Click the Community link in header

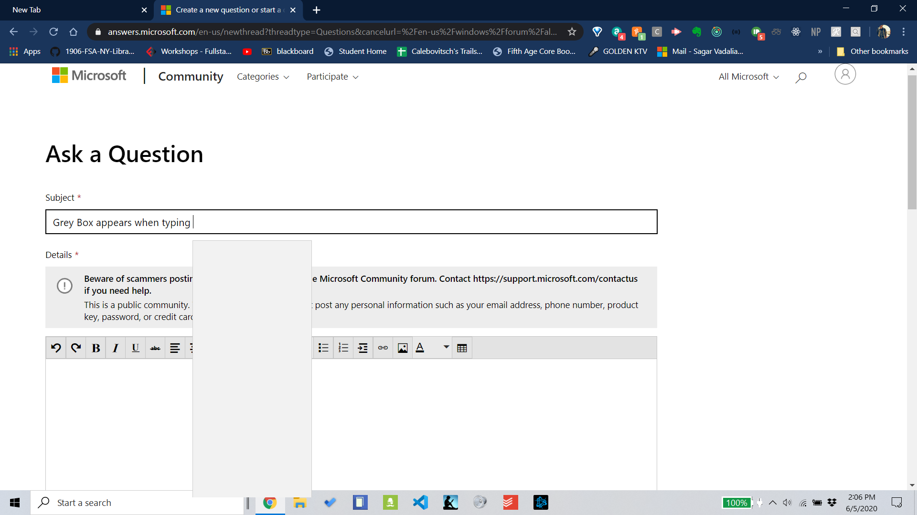pos(191,77)
